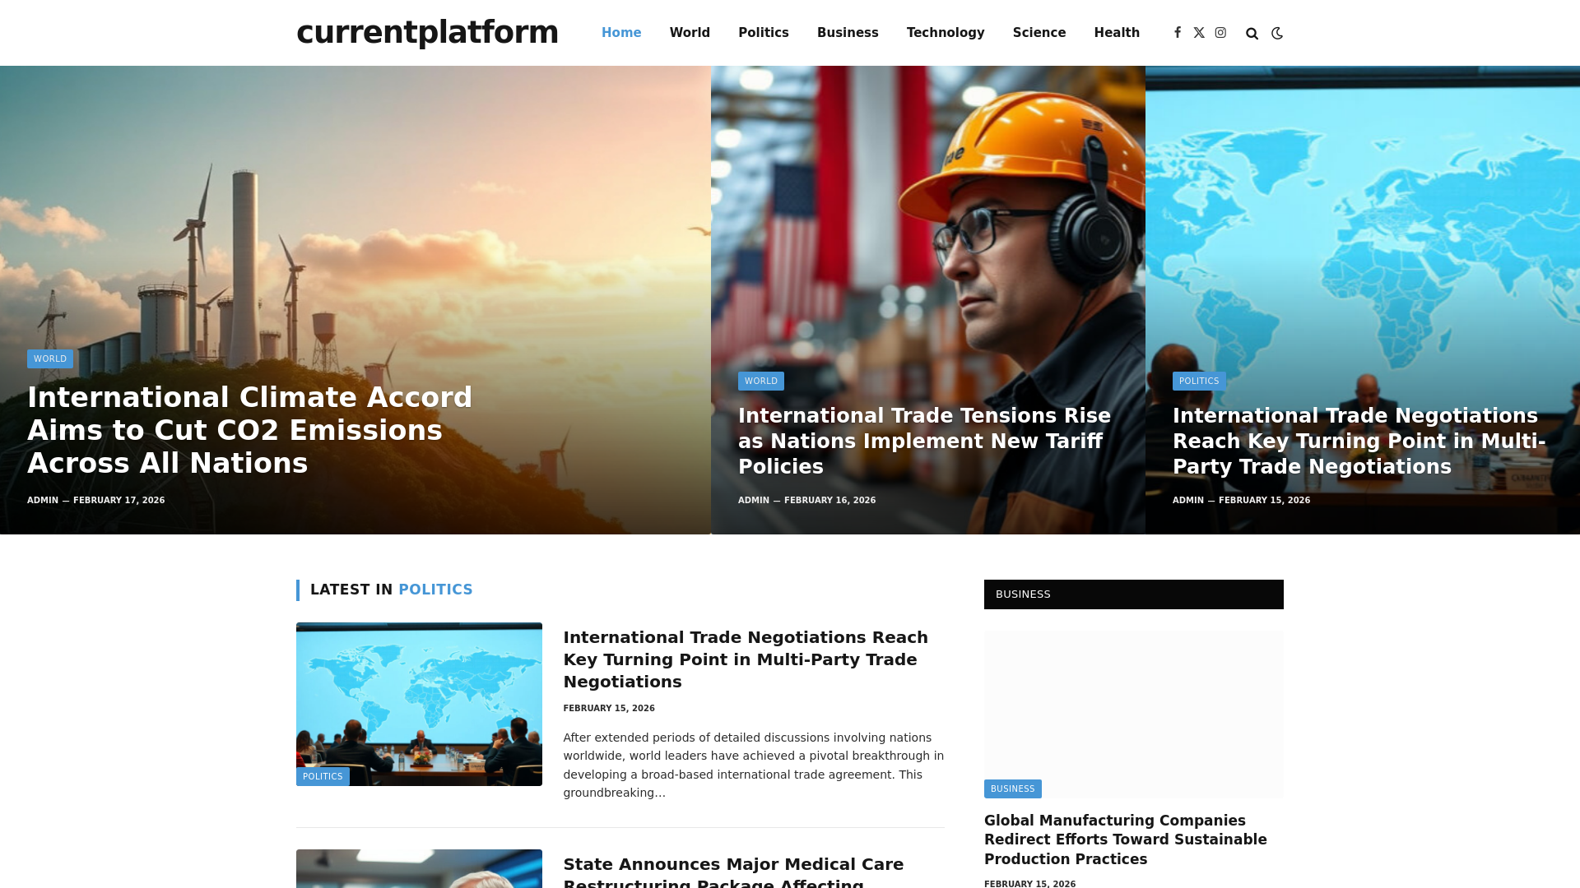Screen dimensions: 1580x888
Task: Open the X (Twitter) social icon
Action: click(x=1199, y=33)
